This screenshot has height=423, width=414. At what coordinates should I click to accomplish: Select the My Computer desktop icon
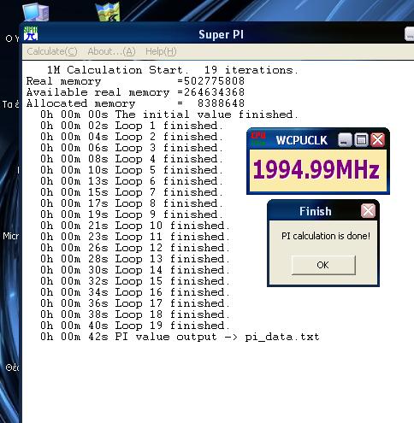coord(36,12)
